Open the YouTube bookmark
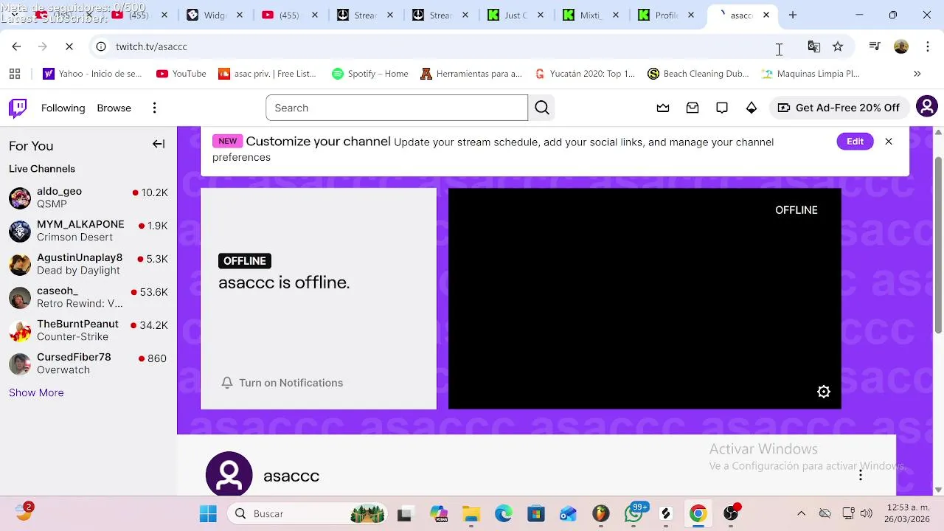This screenshot has height=531, width=944. click(181, 74)
